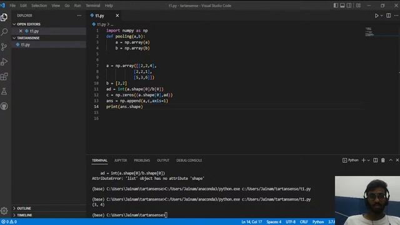
Task: Open the Search view
Action: click(x=4, y=32)
